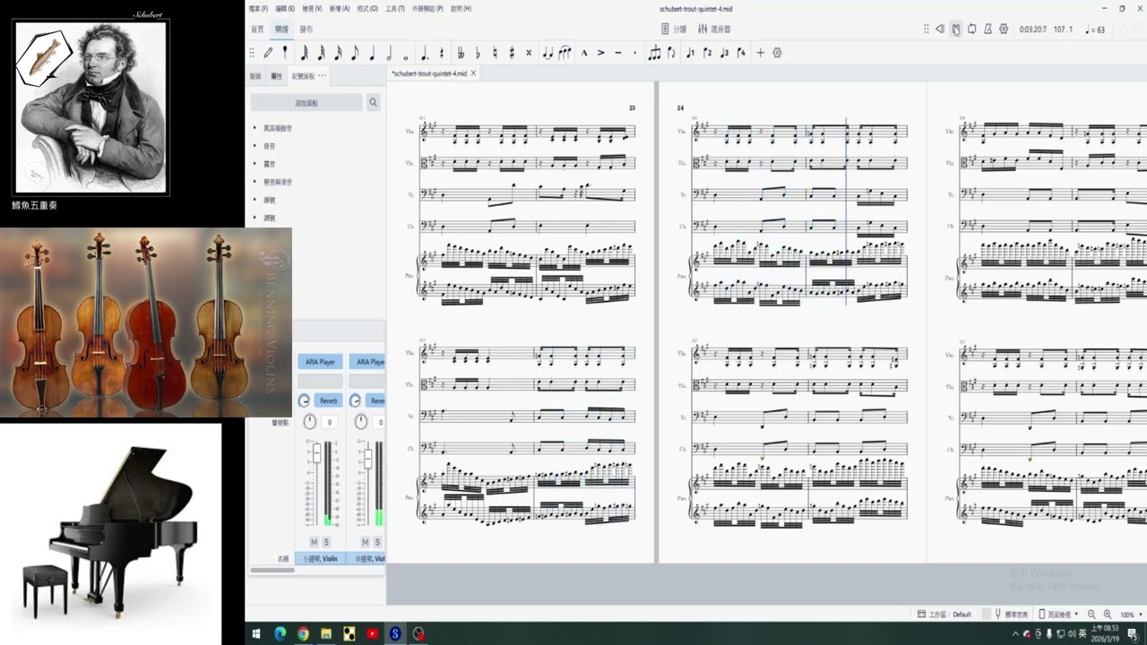The image size is (1147, 645).
Task: Choose the 16th note duration
Action: point(338,53)
